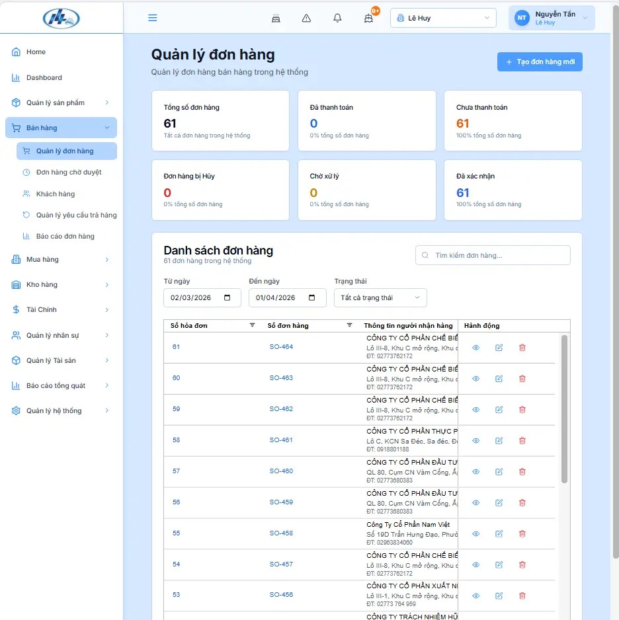The height and width of the screenshot is (620, 619).
Task: Expand Báo cáo tổng quát menu
Action: [62, 385]
